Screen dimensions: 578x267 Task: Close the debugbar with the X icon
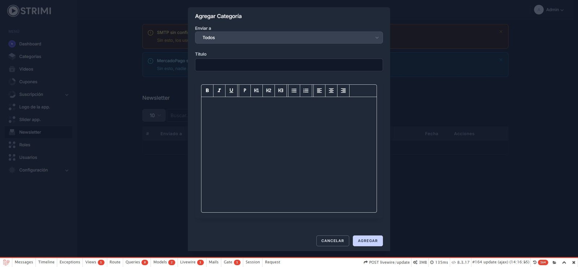point(574,262)
